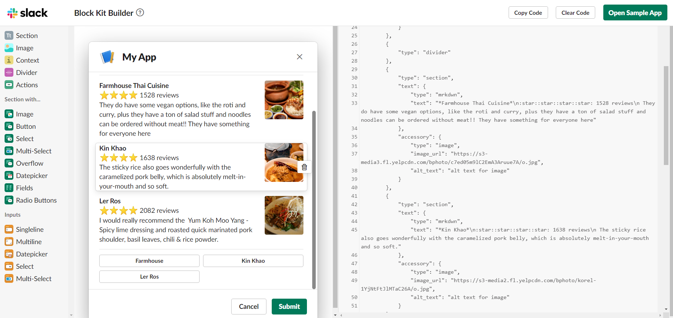Add a Context block from sidebar

[x=27, y=60]
